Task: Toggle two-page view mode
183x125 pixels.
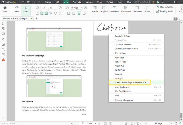Action: tap(42, 13)
